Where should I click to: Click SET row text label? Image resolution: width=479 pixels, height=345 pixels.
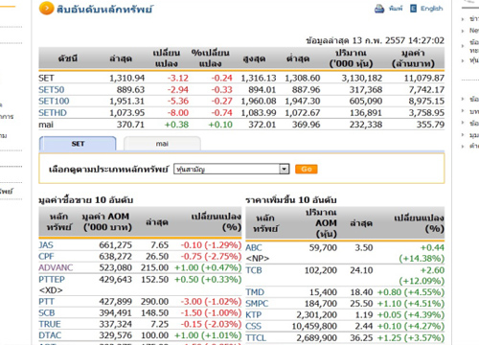[46, 79]
